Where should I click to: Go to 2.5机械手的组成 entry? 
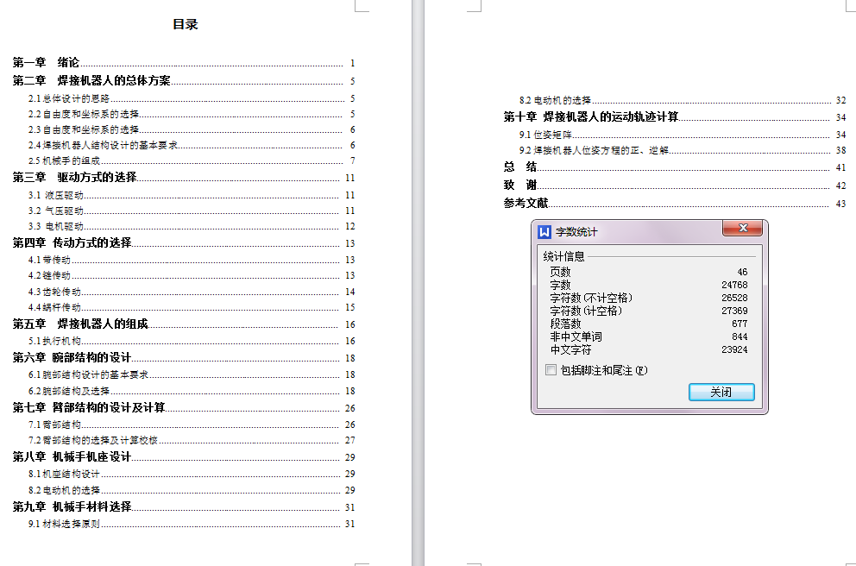click(x=192, y=160)
